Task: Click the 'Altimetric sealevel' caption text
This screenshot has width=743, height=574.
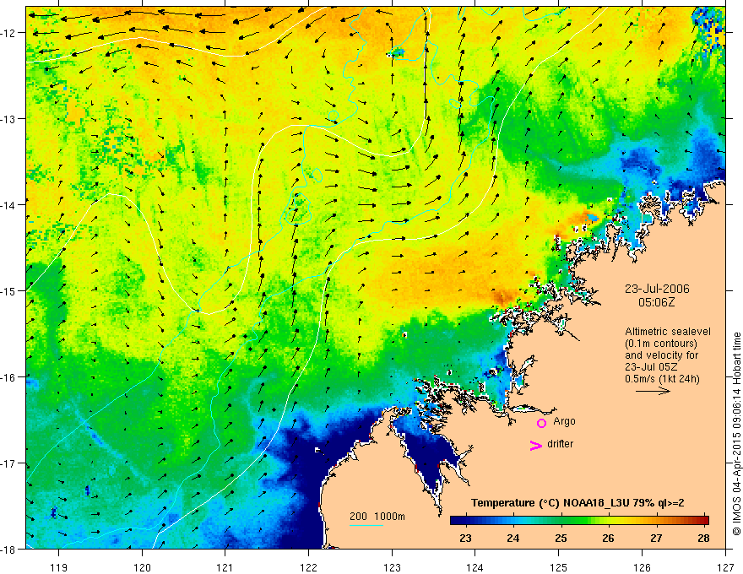Action: click(667, 332)
